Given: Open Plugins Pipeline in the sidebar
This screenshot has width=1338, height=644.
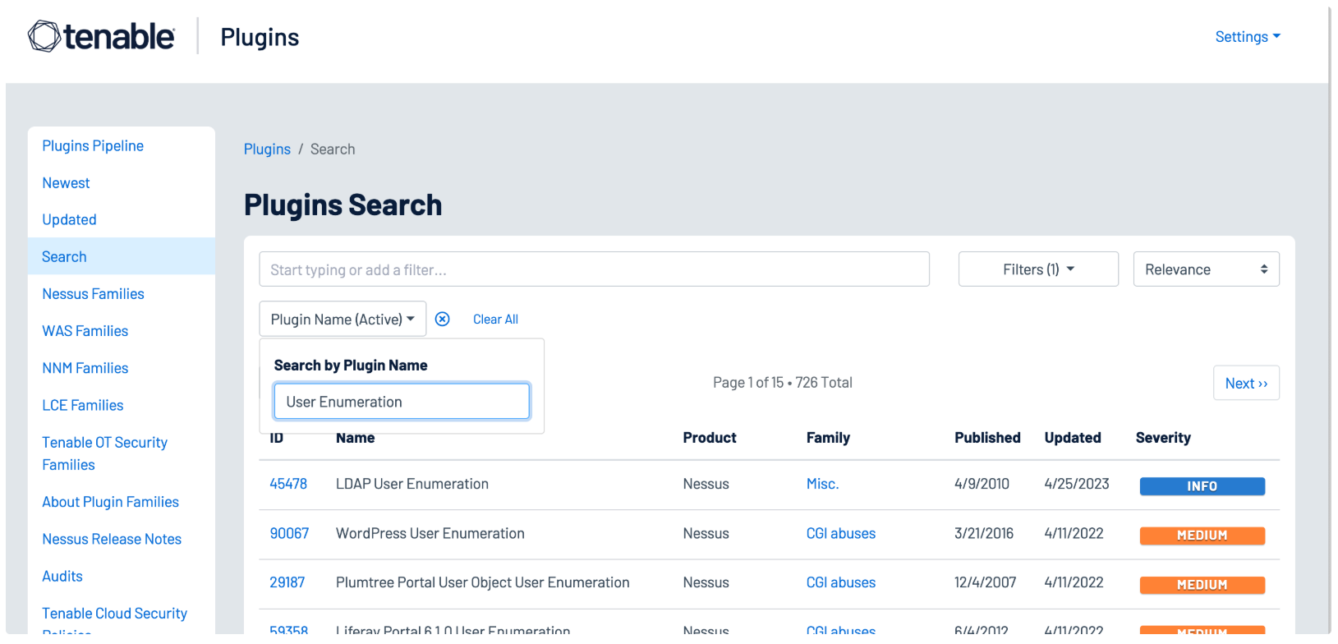Looking at the screenshot, I should 93,146.
